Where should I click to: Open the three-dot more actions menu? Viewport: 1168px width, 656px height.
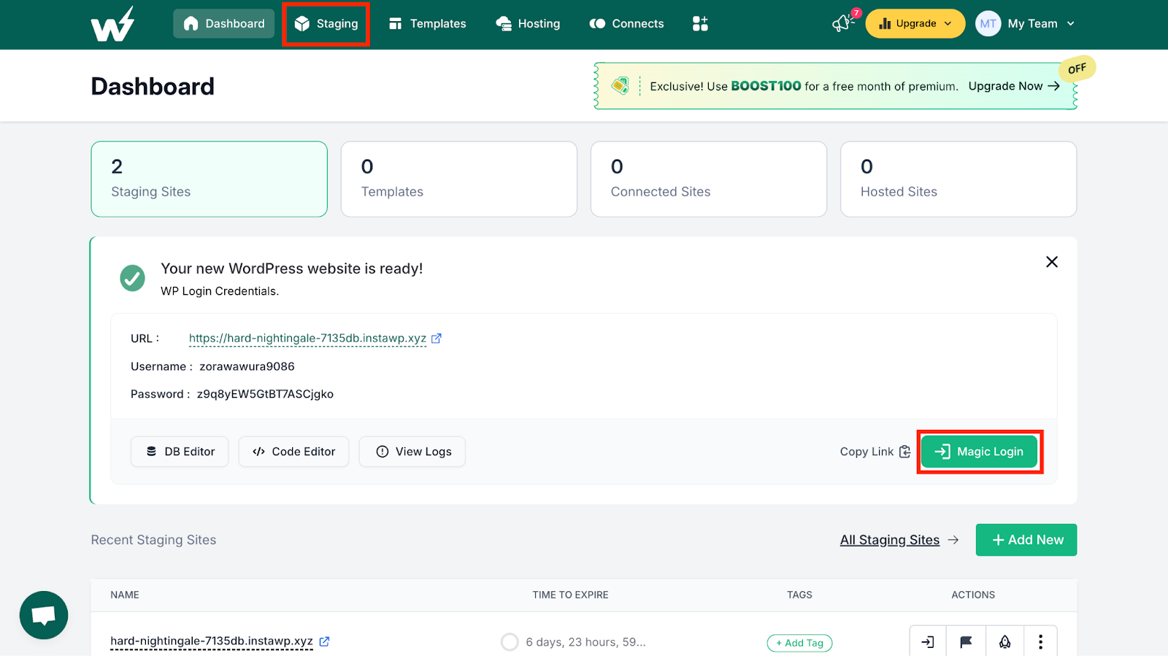[1040, 641]
